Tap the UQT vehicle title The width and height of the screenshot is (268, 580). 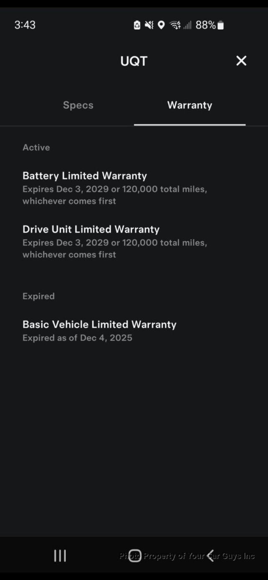pos(134,61)
